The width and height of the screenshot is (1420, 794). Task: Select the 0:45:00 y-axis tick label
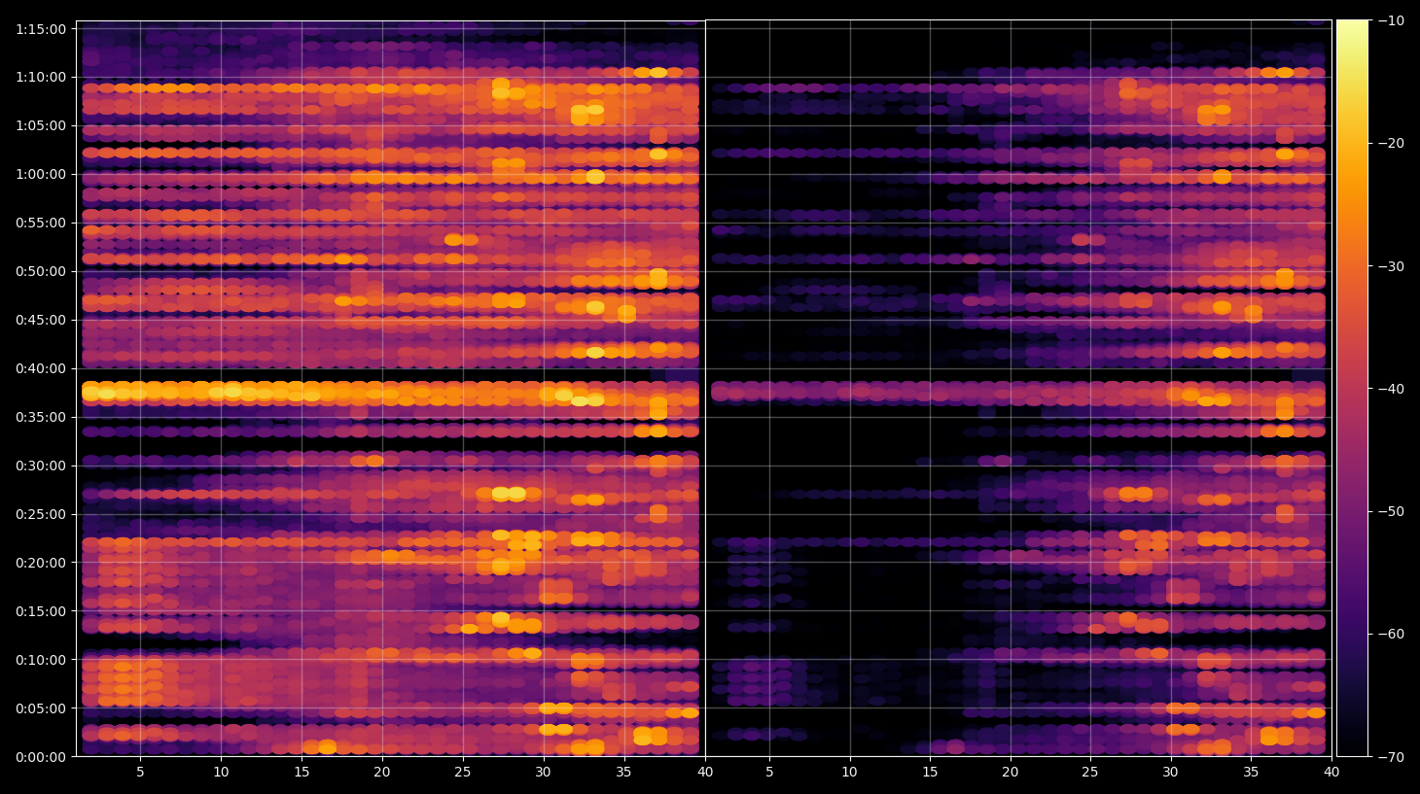tap(41, 321)
